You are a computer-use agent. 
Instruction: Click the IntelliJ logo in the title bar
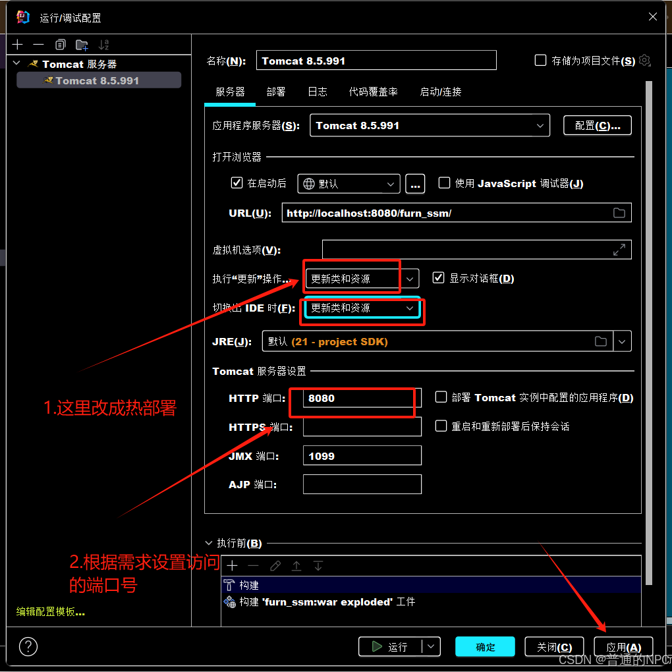tap(22, 17)
